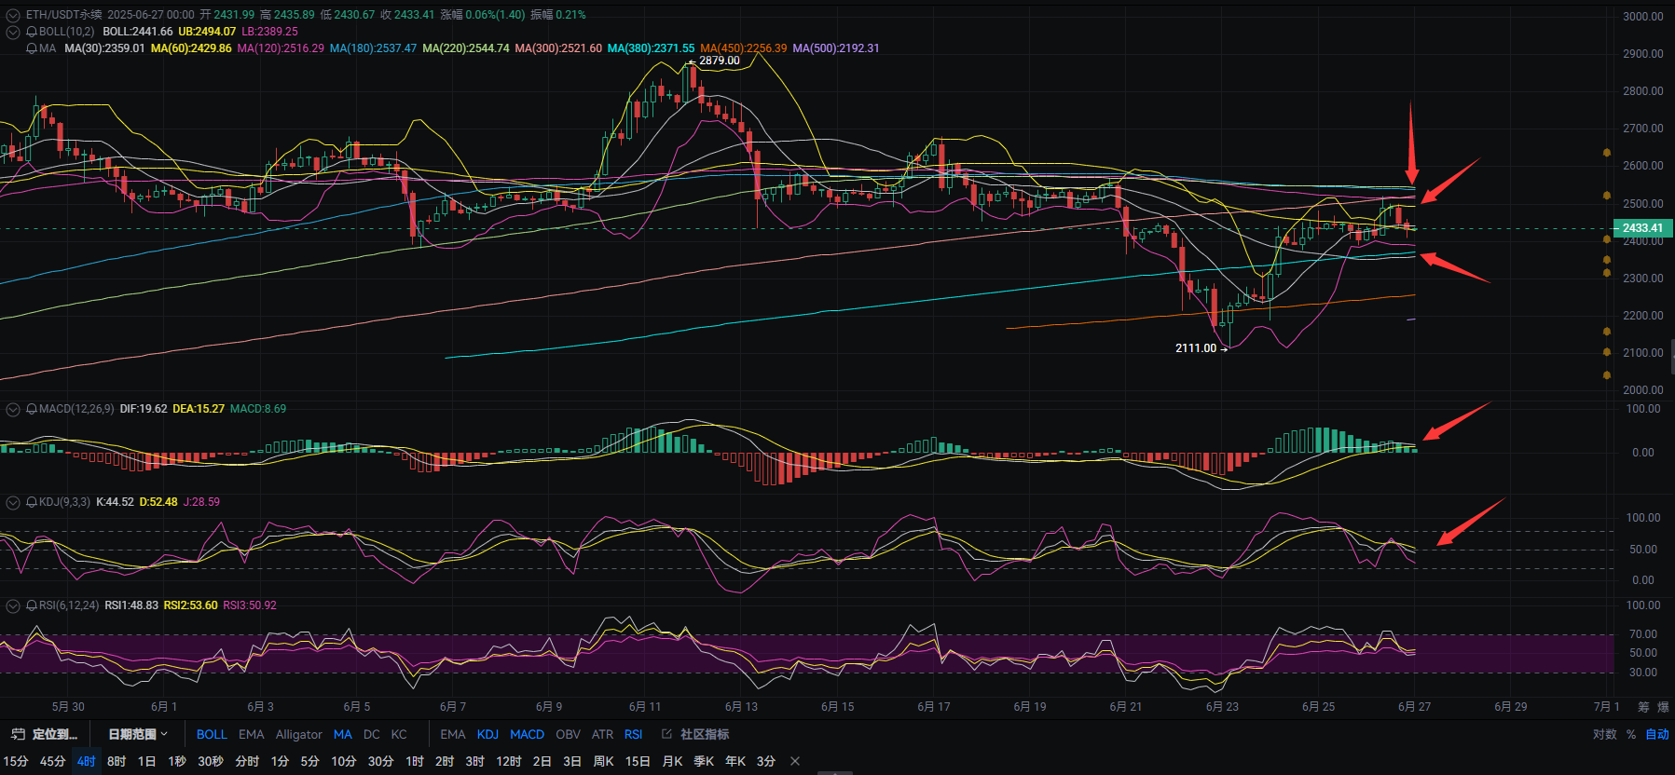The image size is (1675, 775).
Task: Enable the OBV sub-chart indicator
Action: point(568,734)
